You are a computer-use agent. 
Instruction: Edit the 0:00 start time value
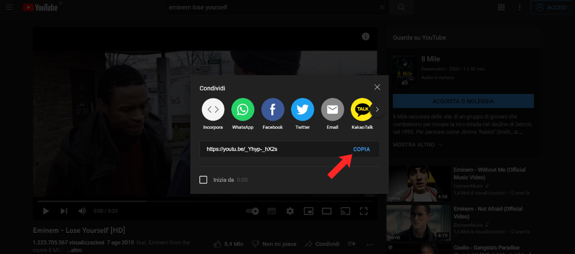coord(242,180)
